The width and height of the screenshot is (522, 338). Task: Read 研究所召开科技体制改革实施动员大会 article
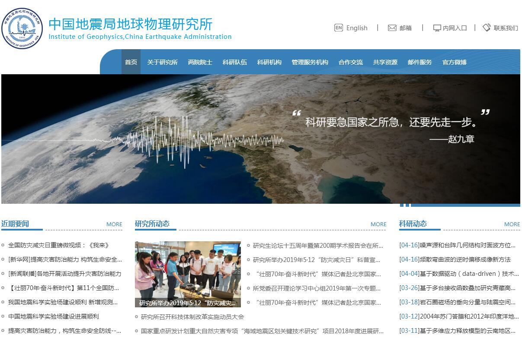coord(192,317)
